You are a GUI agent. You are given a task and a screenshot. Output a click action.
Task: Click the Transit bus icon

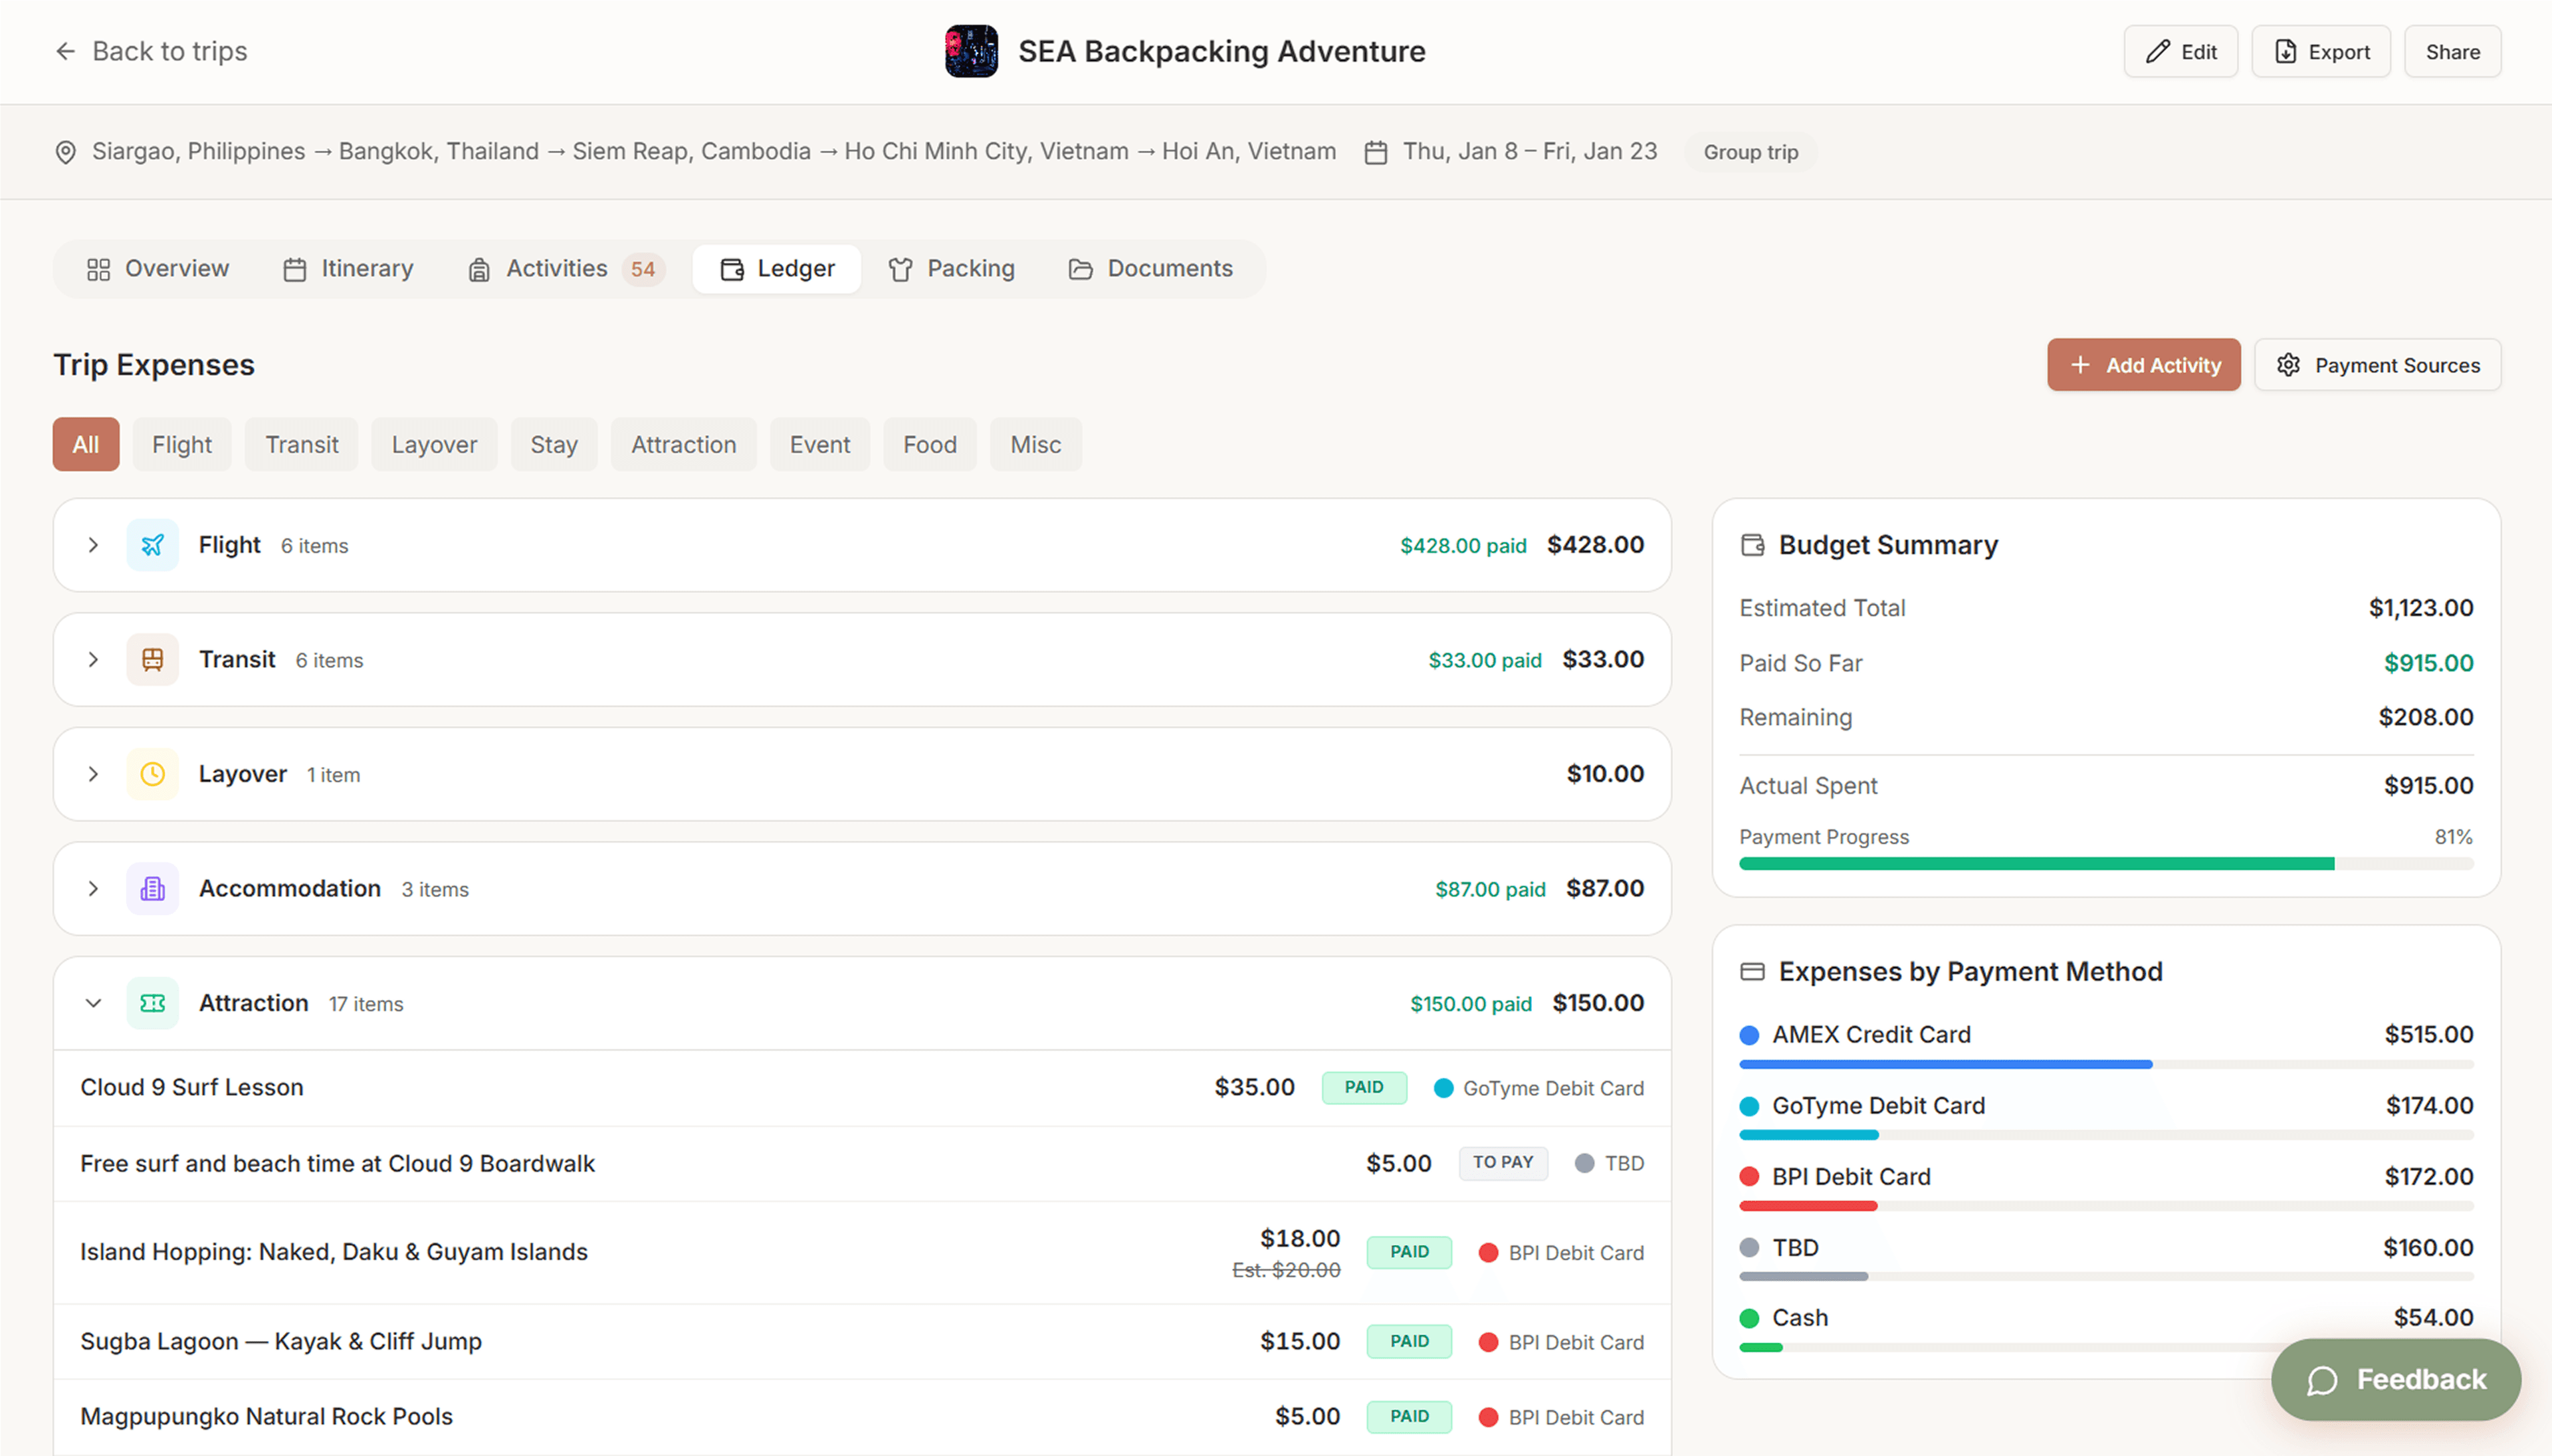[152, 660]
